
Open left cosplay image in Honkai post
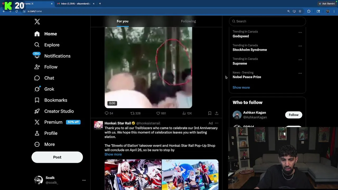tap(133, 175)
